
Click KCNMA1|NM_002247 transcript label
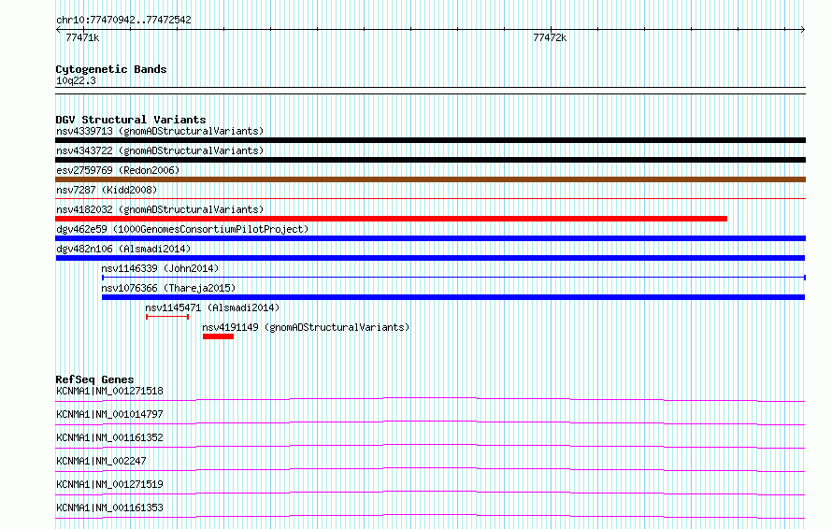101,461
